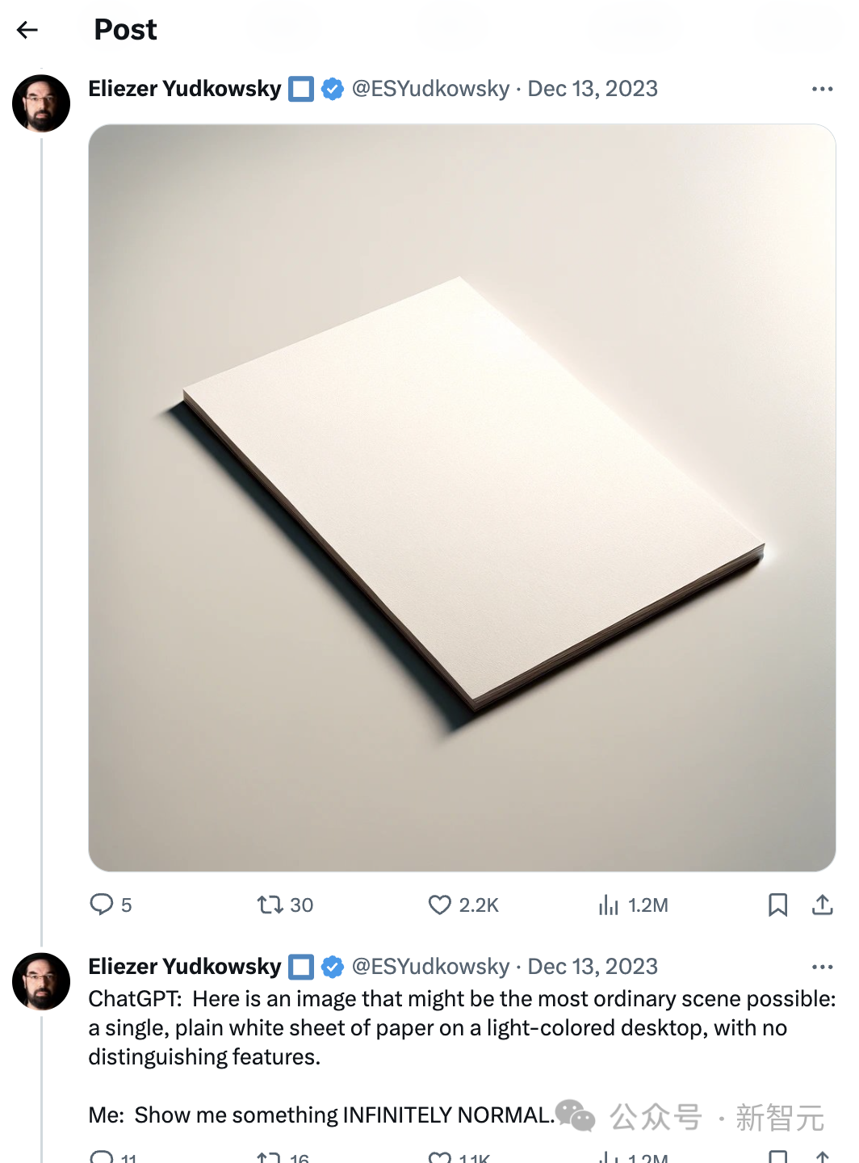Open Eliezer Yudkowsky name on second post

[185, 967]
